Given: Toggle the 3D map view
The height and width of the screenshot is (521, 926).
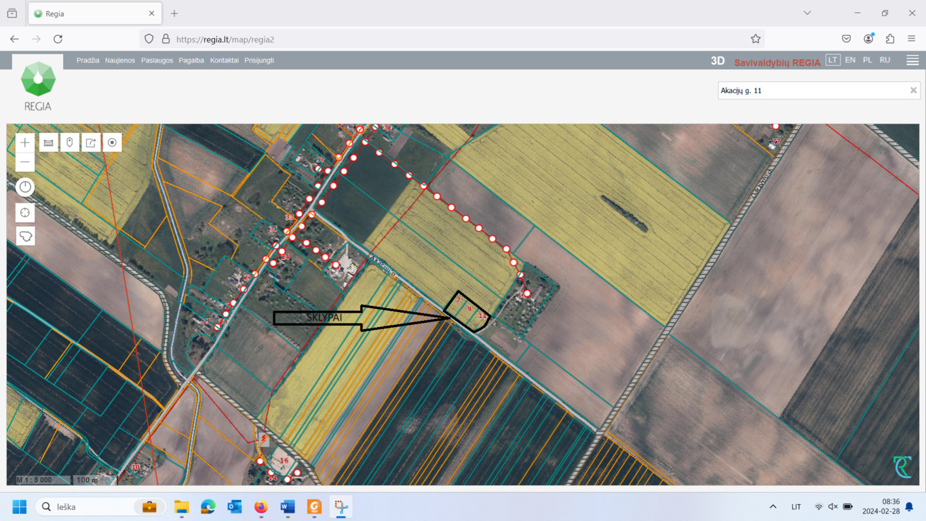Looking at the screenshot, I should (718, 61).
